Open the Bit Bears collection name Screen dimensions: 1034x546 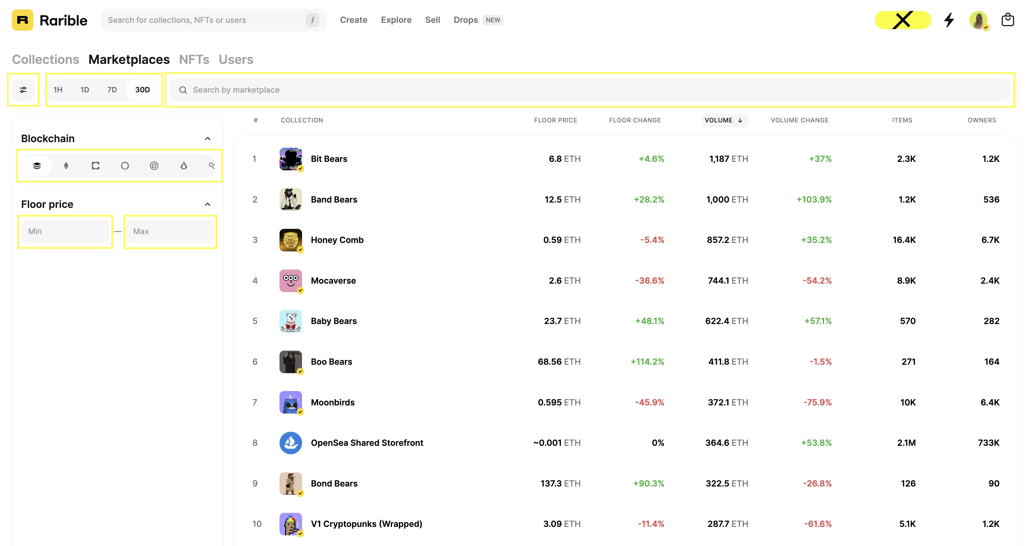point(329,159)
